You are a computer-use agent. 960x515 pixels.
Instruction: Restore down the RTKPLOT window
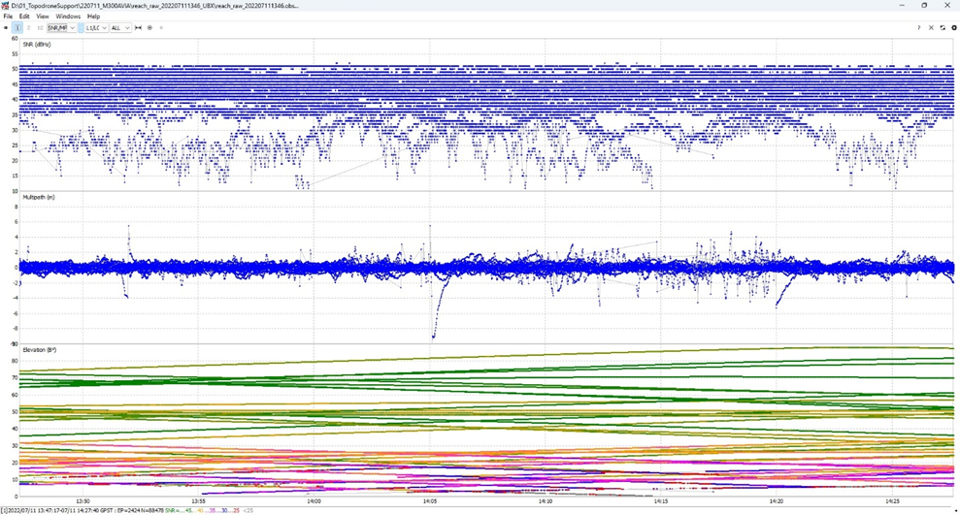924,6
